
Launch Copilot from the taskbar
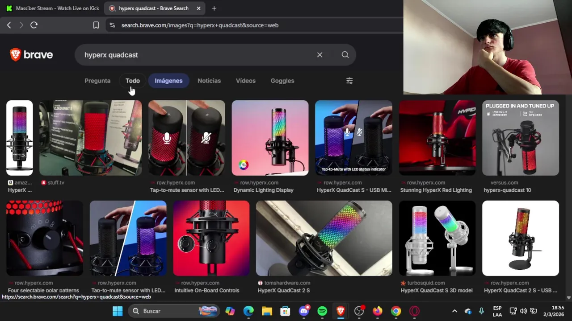coord(230,311)
